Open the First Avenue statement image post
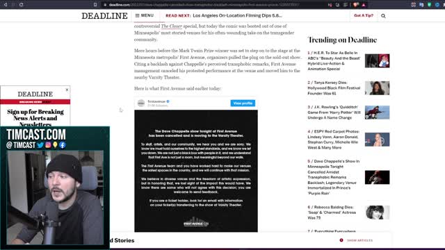 [x=196, y=171]
